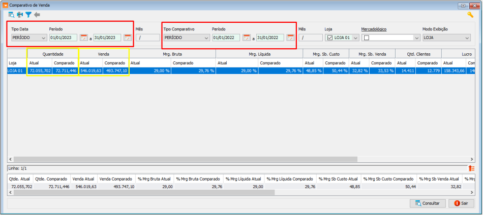
Task: Click the Quantidade column group header
Action: (53, 53)
